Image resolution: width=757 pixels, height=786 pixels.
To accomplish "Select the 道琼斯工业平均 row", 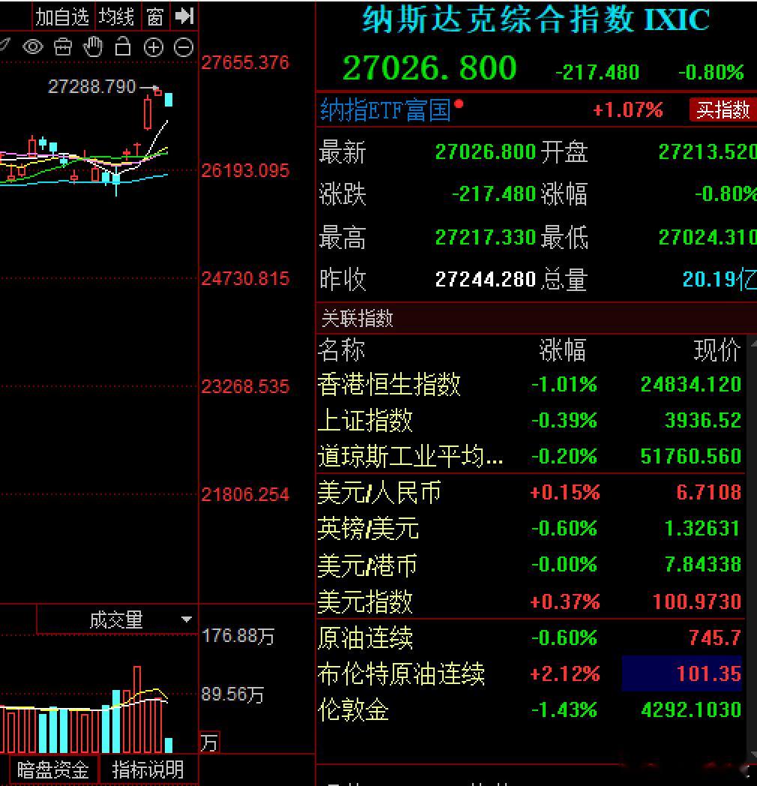I will [x=530, y=456].
